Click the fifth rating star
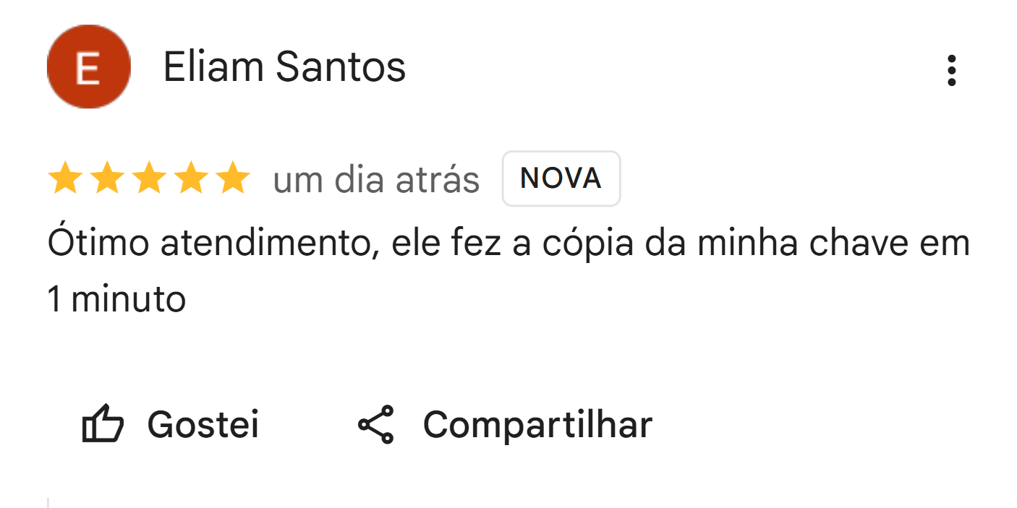 click(233, 178)
